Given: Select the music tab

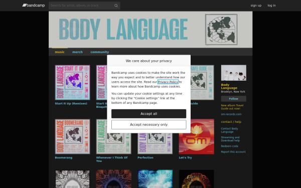Looking at the screenshot, I should pos(60,52).
